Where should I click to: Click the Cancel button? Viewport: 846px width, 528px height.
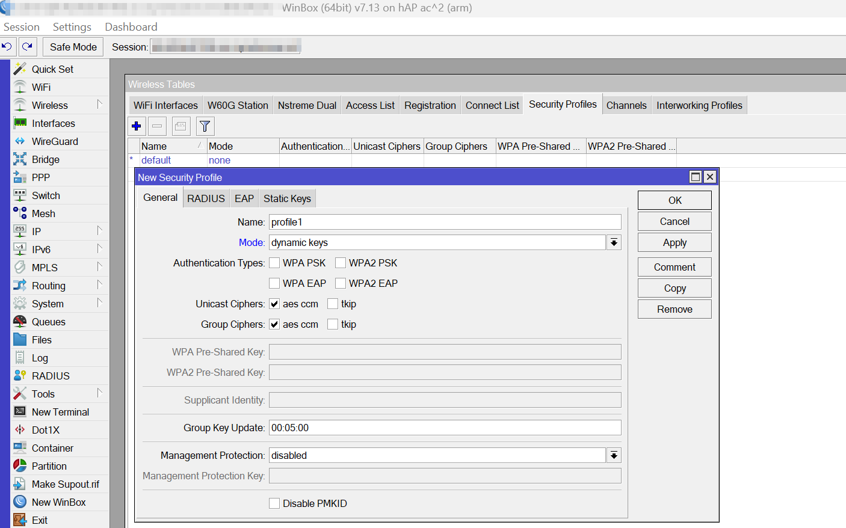click(x=675, y=221)
